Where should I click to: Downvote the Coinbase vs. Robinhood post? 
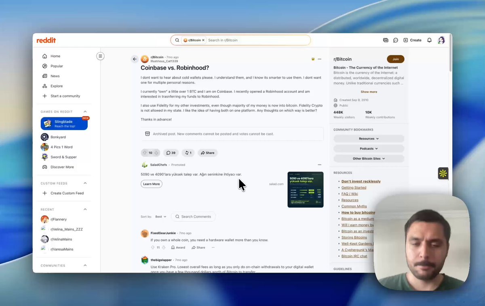point(156,153)
